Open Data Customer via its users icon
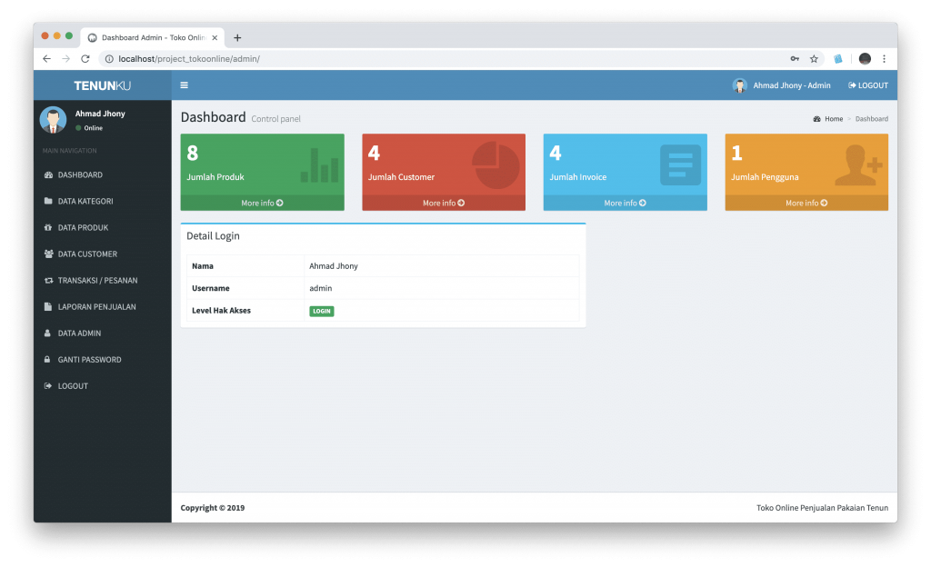The width and height of the screenshot is (931, 567). click(x=48, y=254)
